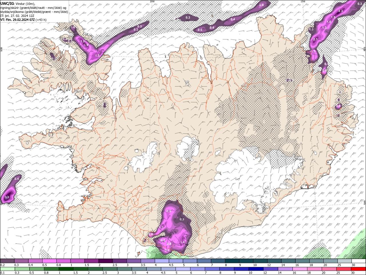Click the 25 label in the top legend row
The height and width of the screenshot is (275, 366).
(x=339, y=265)
